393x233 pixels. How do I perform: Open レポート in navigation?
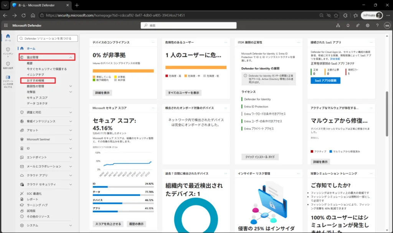[x=33, y=199]
